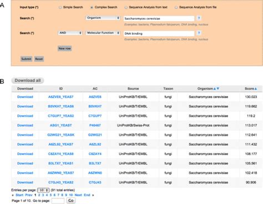Image resolution: width=263 pixels, height=204 pixels.
Task: Go to results page 10
Action: click(x=71, y=195)
